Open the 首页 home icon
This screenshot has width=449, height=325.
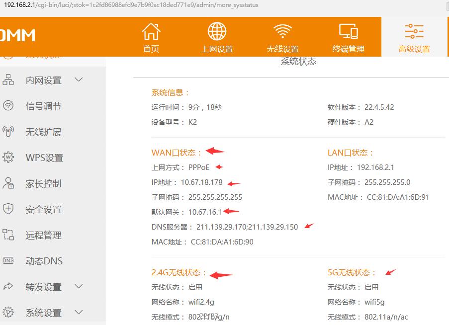click(151, 30)
